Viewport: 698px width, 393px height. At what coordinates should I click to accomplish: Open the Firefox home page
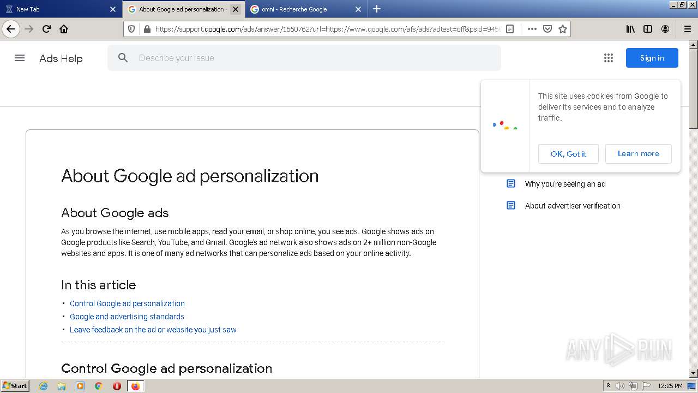(64, 29)
